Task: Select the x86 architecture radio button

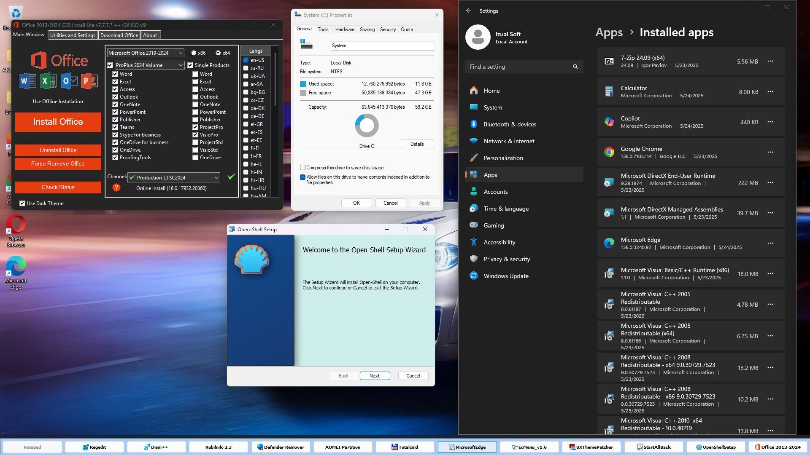Action: point(194,53)
